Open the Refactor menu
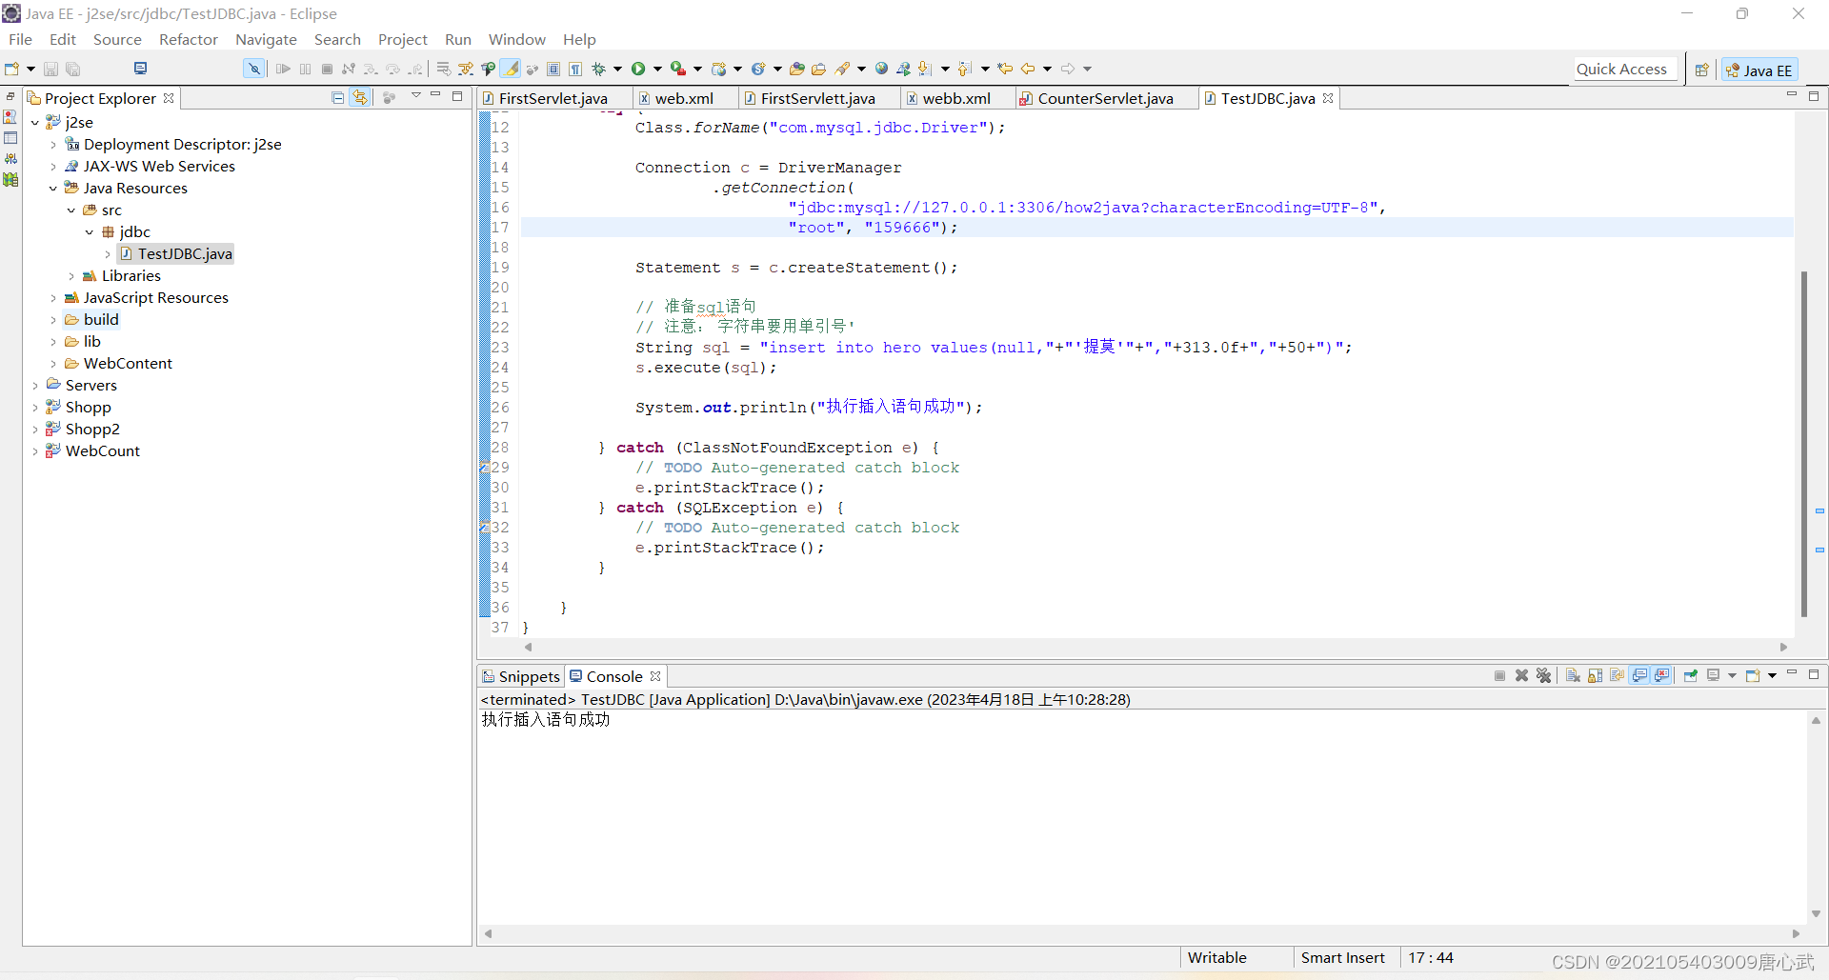Screen dimensions: 1829x980 (x=189, y=39)
